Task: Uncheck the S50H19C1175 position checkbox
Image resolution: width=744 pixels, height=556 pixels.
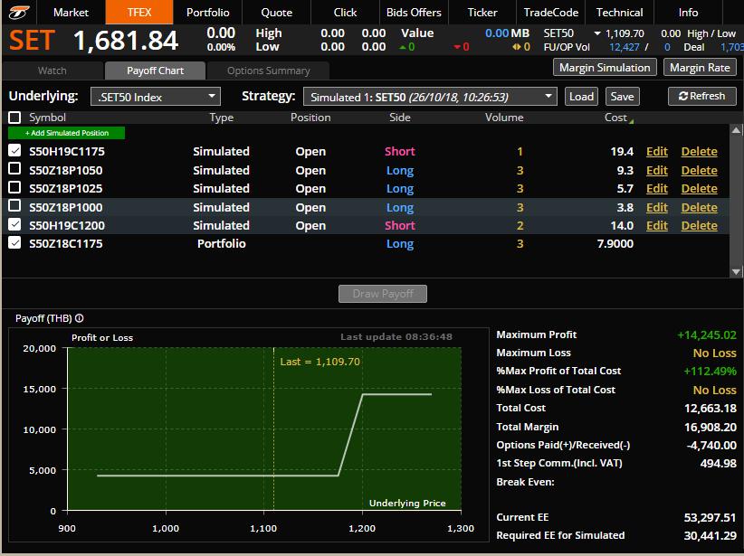Action: point(14,151)
